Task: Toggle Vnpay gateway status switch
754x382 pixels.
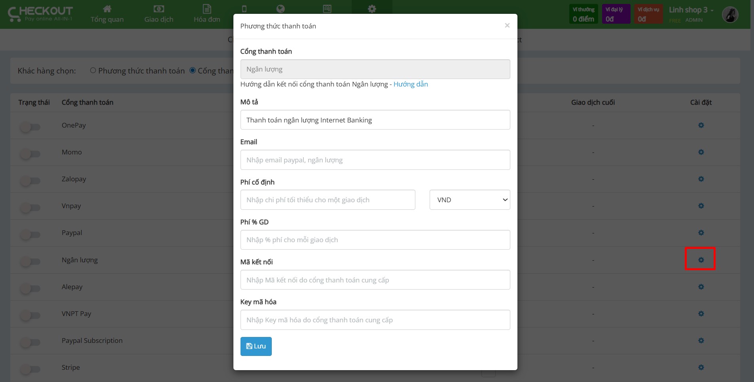Action: tap(30, 208)
